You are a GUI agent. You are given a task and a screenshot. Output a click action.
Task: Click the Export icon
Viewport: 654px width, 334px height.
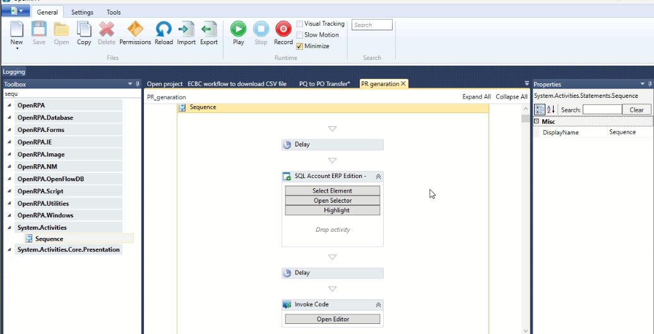pyautogui.click(x=208, y=29)
